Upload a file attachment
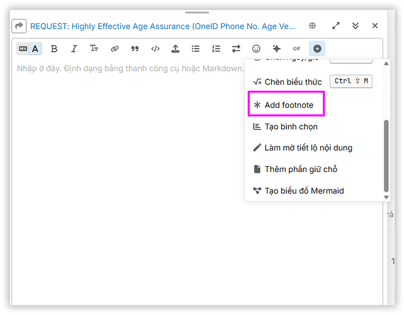Viewport: 404px width, 315px height. coord(176,49)
